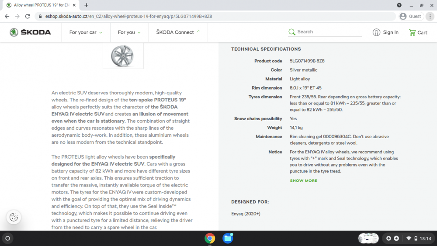Select the PROTEUS wheel thumbnail image
437x246 pixels.
click(123, 56)
